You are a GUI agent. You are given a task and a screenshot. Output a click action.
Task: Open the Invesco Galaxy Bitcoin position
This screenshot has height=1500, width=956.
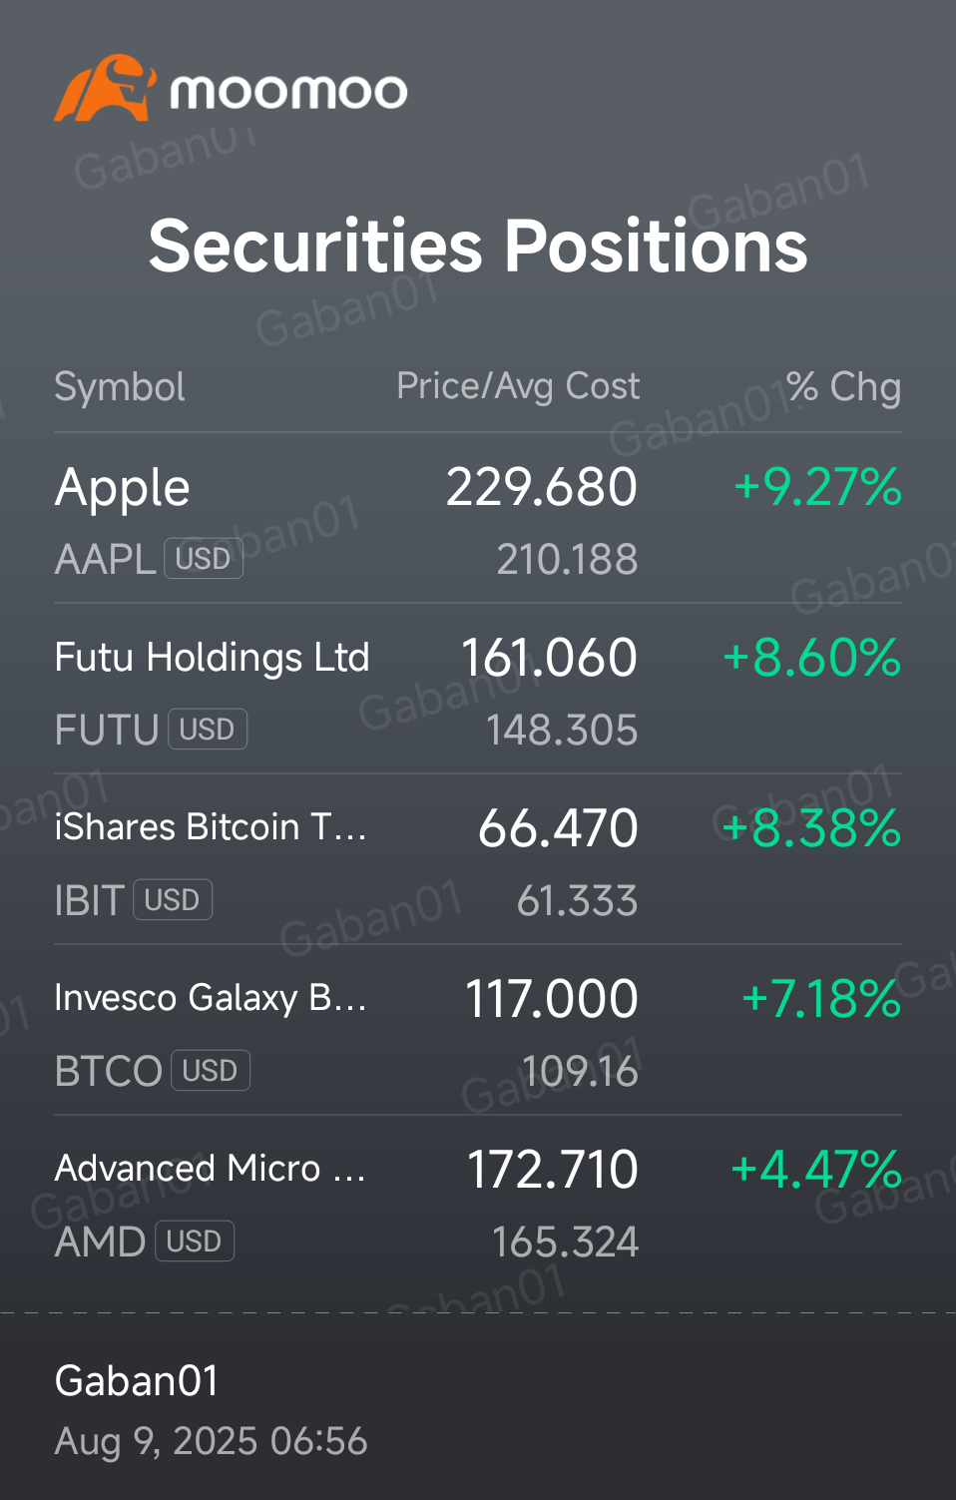point(211,998)
